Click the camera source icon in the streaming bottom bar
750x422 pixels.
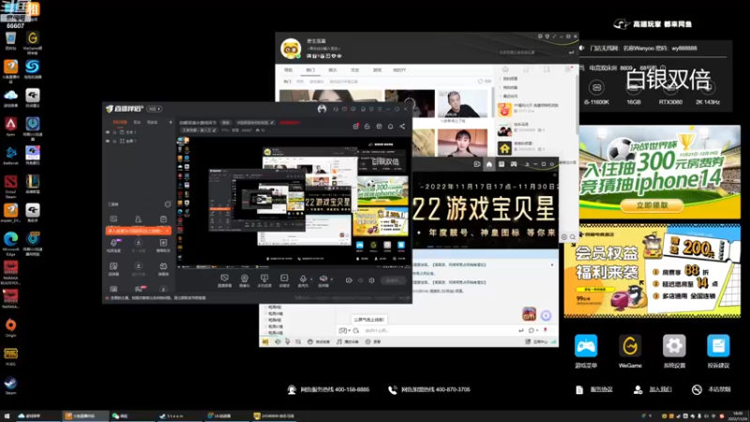pos(245,279)
